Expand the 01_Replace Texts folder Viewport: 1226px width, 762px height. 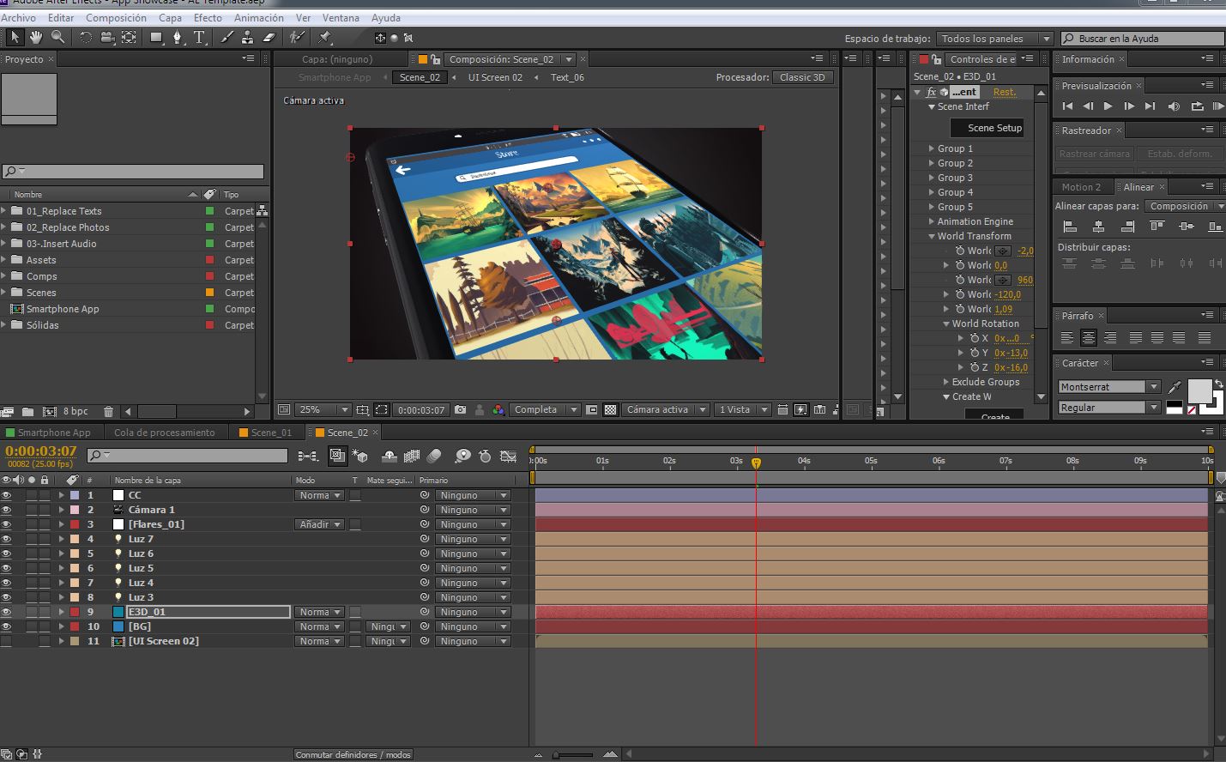coord(4,210)
